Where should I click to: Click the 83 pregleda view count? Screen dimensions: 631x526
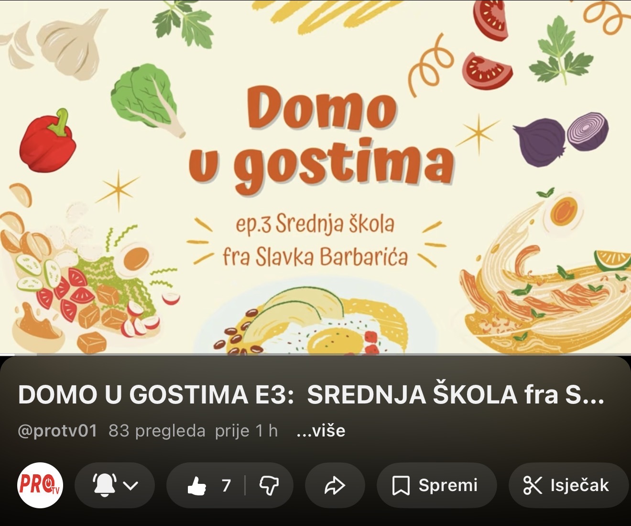coord(157,431)
